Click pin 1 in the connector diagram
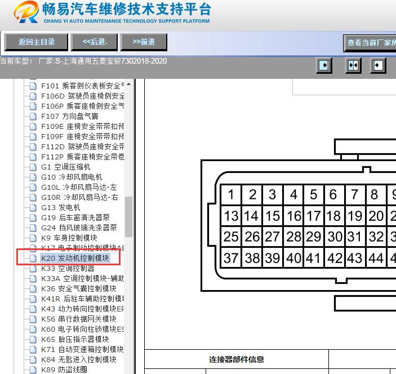The width and height of the screenshot is (396, 374). pyautogui.click(x=231, y=194)
